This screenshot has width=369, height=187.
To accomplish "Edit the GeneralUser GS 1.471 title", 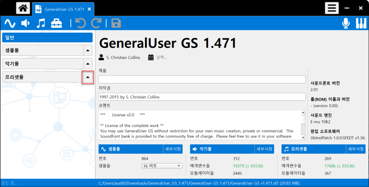I will [168, 43].
